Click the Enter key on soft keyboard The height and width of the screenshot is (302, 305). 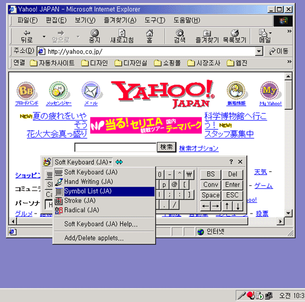tap(232, 185)
